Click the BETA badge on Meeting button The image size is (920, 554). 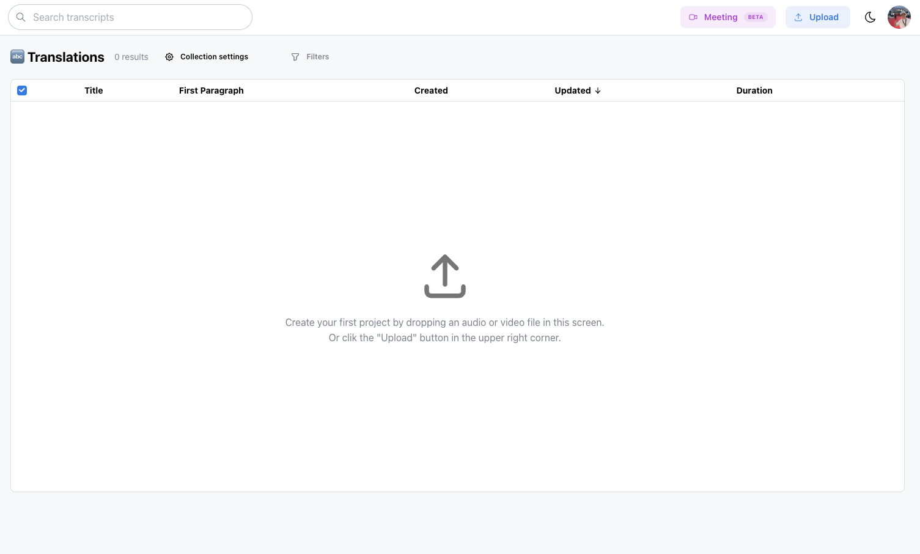click(x=756, y=17)
